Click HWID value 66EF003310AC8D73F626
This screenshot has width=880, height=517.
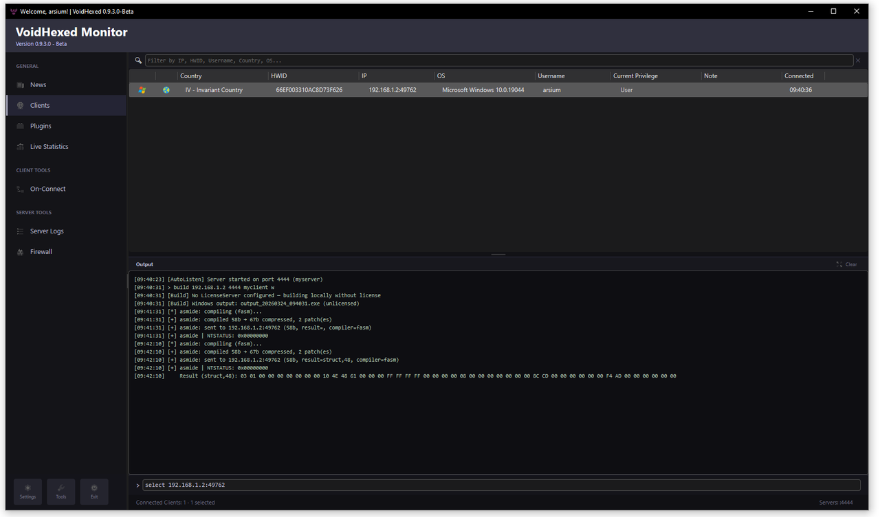(x=309, y=90)
